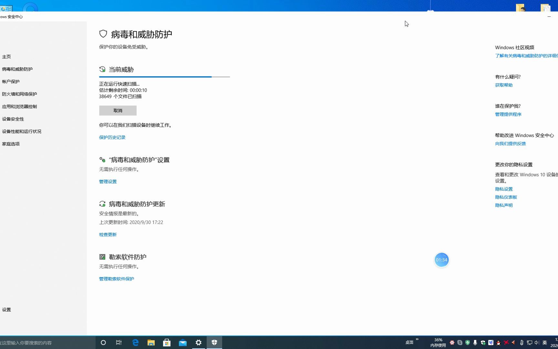Screen dimensions: 558x349
Task: Click the "估计剩余时间: 00:00:10" text
Action: coord(123,90)
